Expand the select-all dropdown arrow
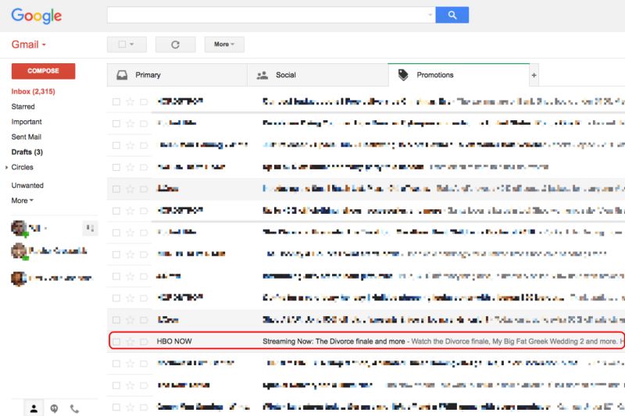The height and width of the screenshot is (416, 625). (x=132, y=44)
